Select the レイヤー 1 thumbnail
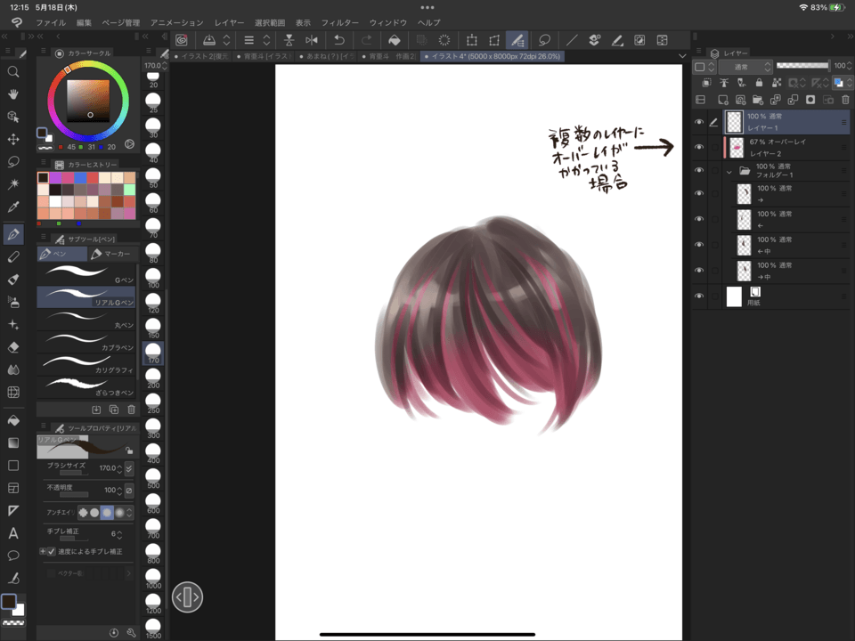This screenshot has width=855, height=641. 734,122
